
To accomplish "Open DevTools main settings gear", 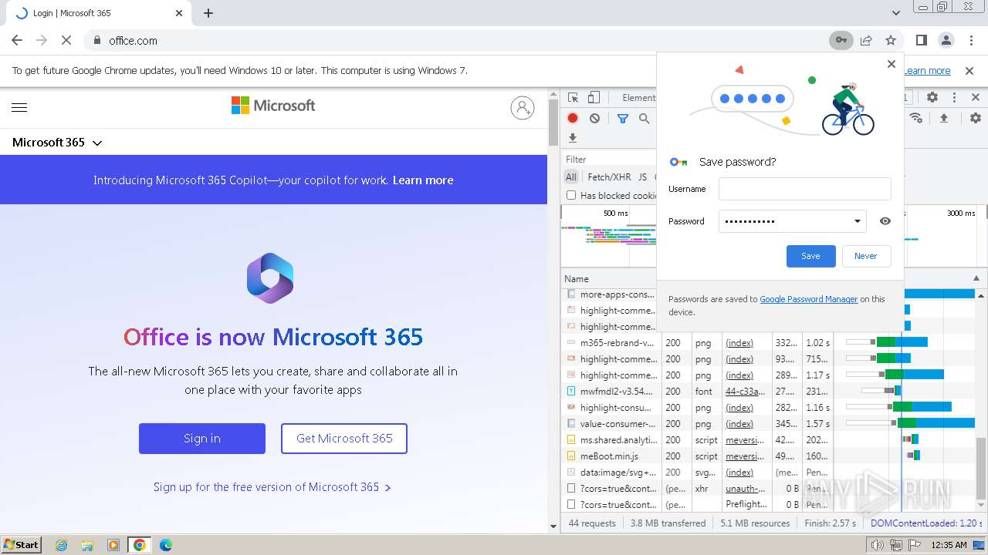I will tap(932, 97).
